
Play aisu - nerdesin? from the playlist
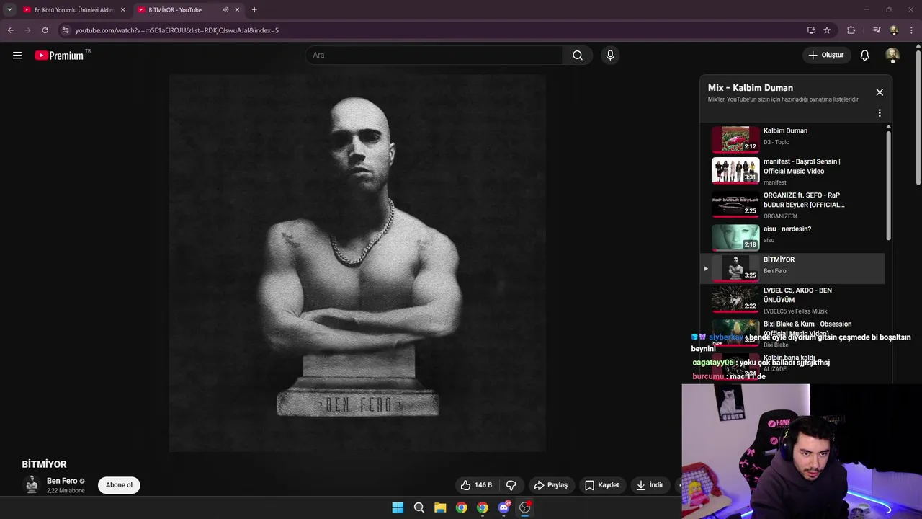point(792,237)
